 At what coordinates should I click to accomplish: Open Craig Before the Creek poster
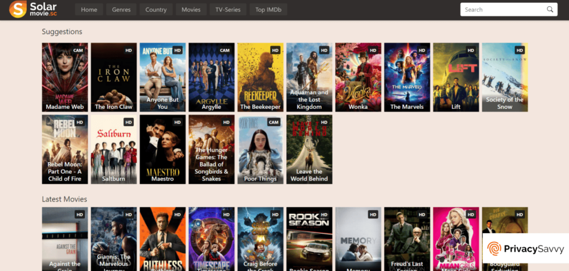coord(261,239)
